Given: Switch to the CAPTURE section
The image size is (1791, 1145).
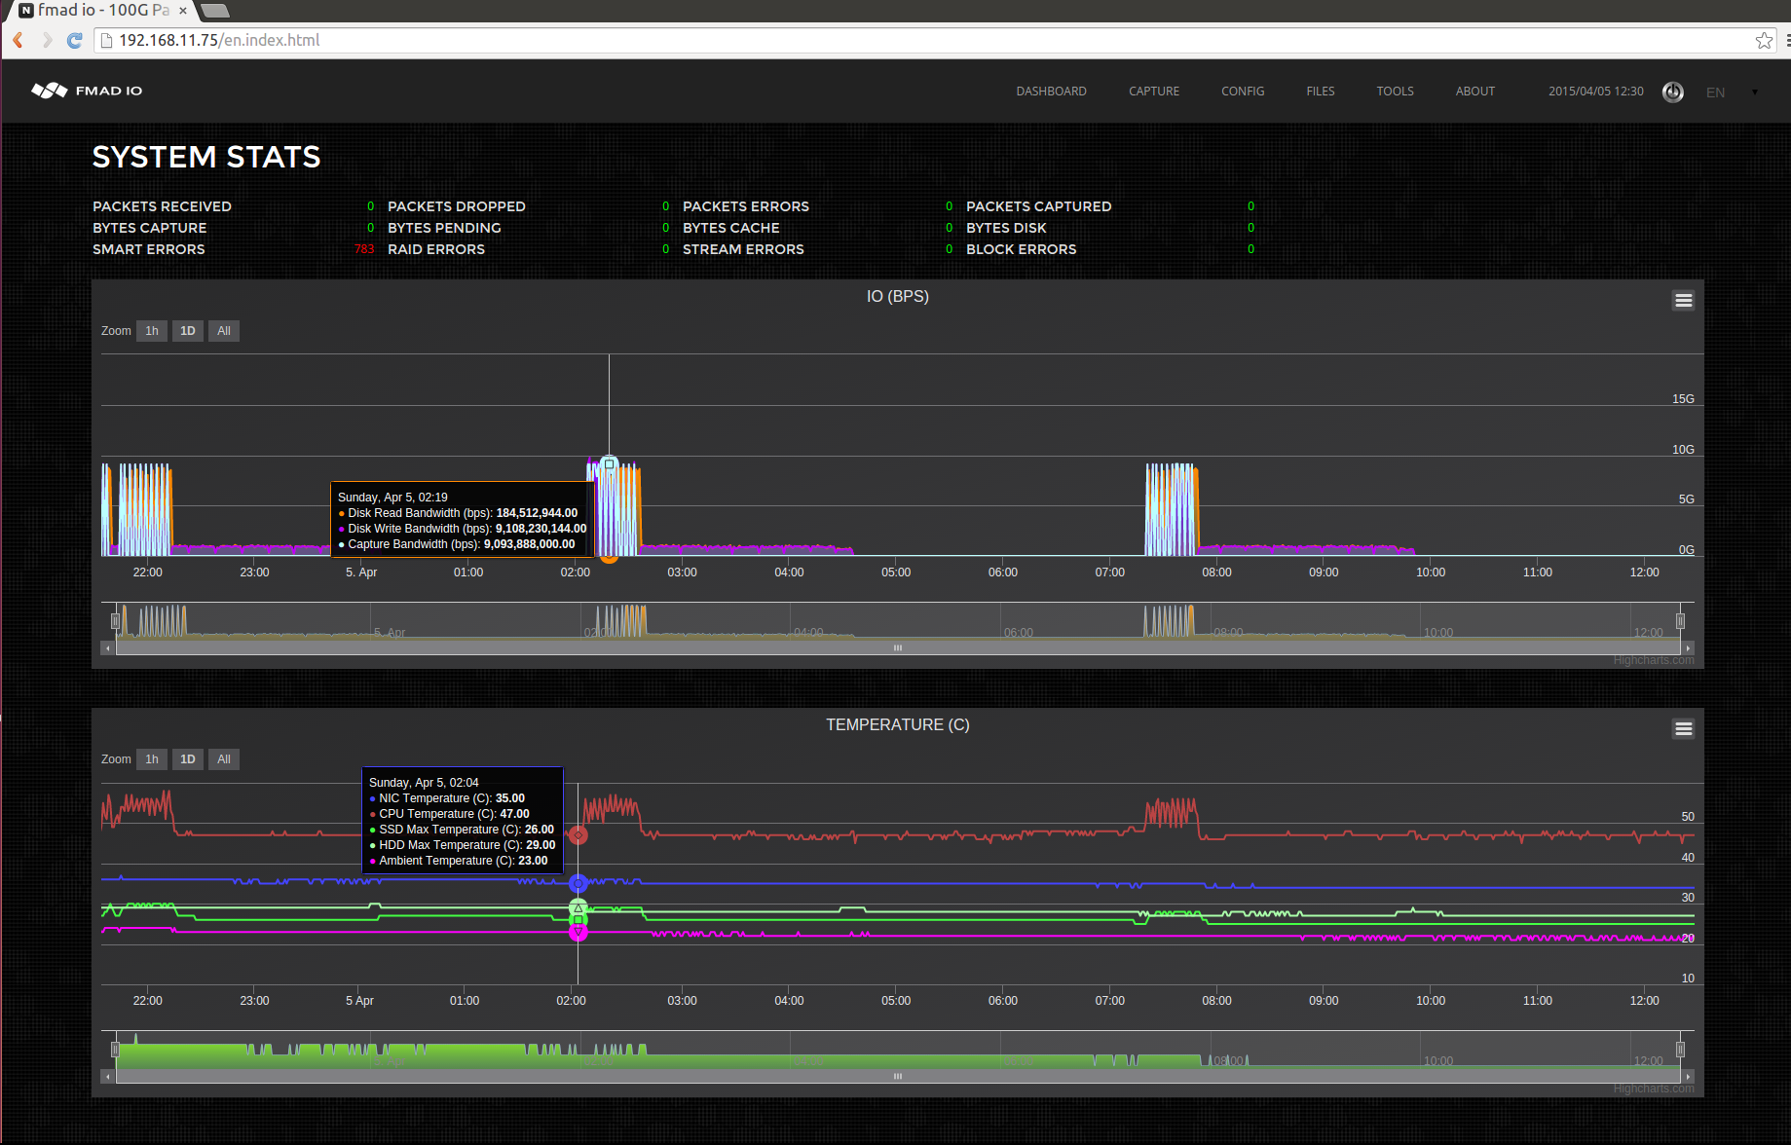Looking at the screenshot, I should click(1153, 91).
